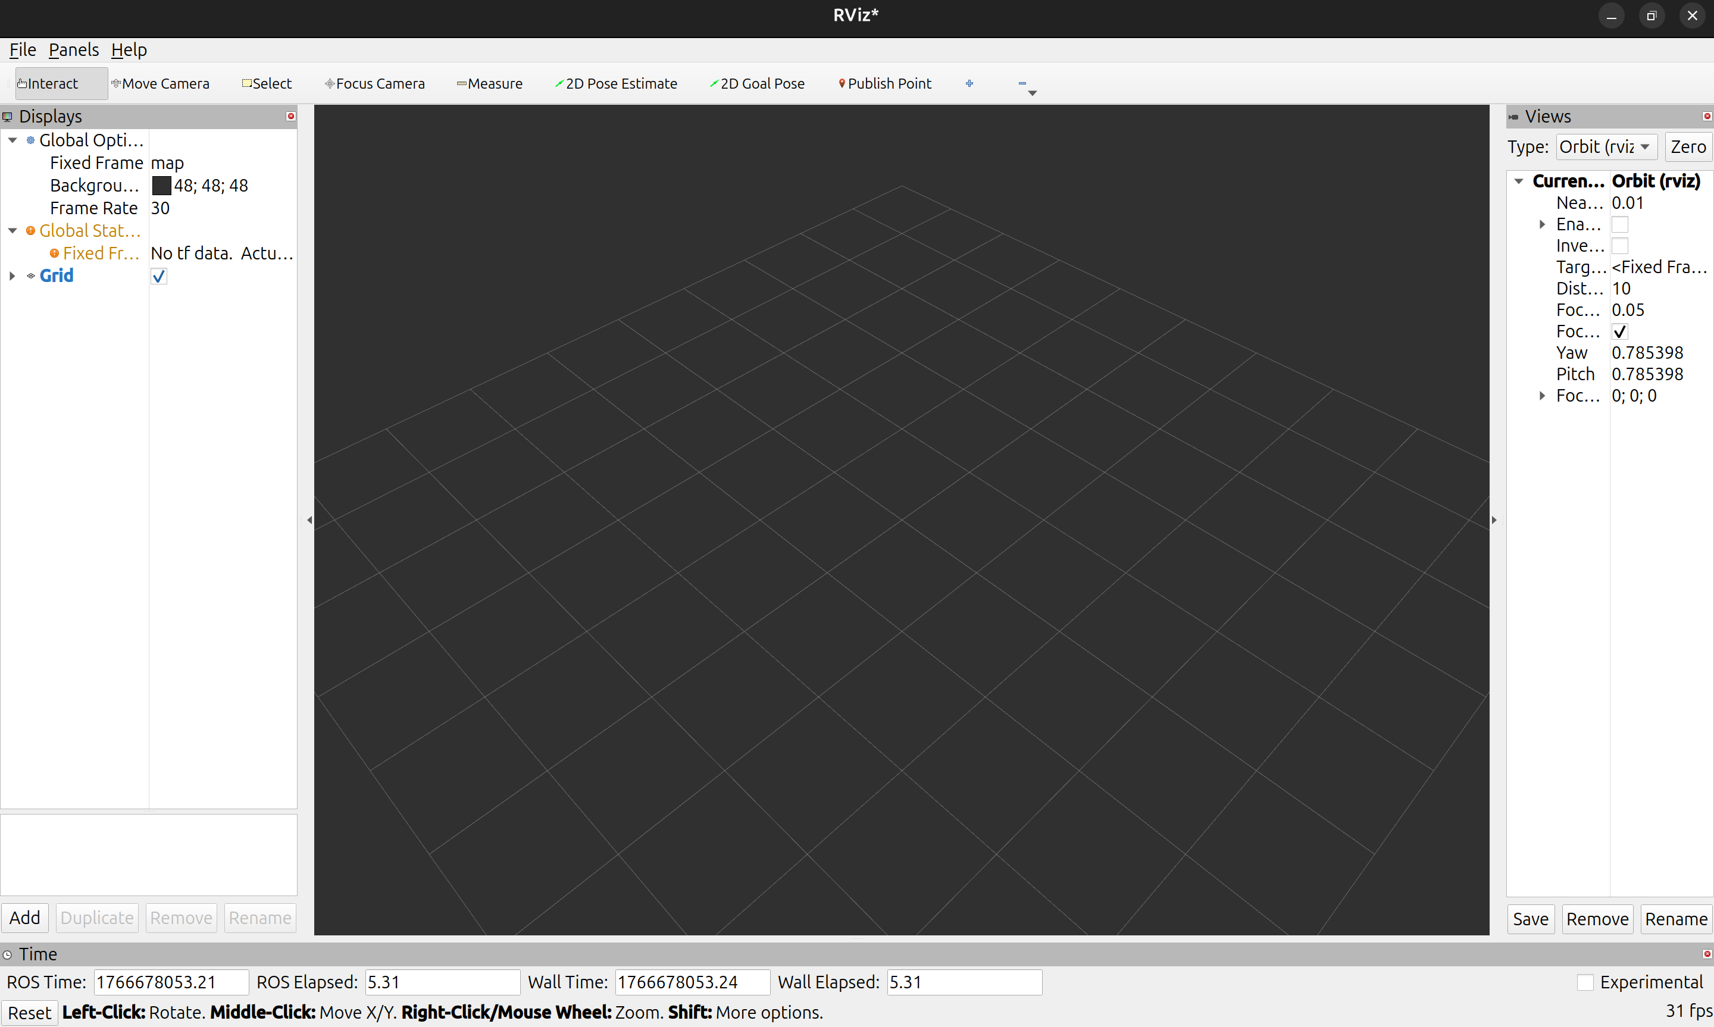Select the 'No tf data' status message

pyautogui.click(x=223, y=254)
